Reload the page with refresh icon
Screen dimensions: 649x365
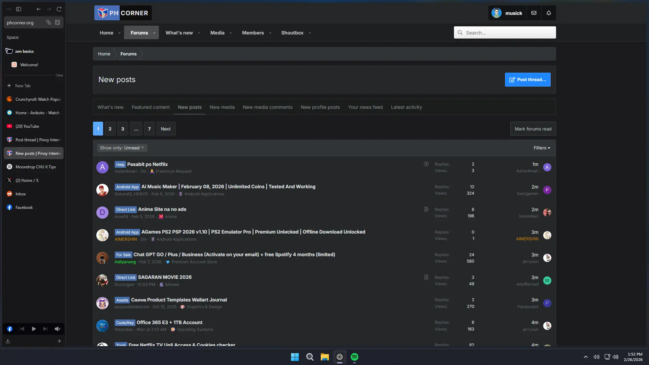pyautogui.click(x=59, y=9)
